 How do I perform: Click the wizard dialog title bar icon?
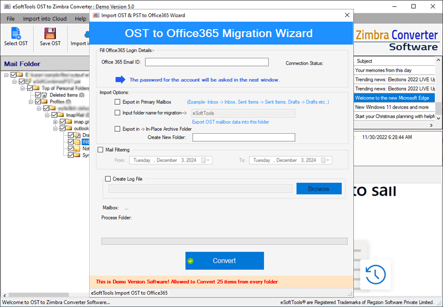(96, 16)
